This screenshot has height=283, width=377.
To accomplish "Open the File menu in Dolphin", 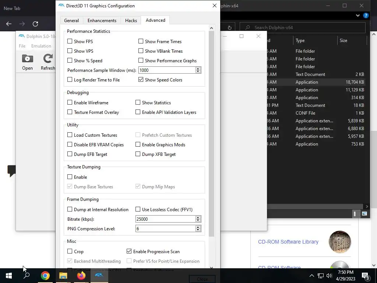I will pos(22,46).
